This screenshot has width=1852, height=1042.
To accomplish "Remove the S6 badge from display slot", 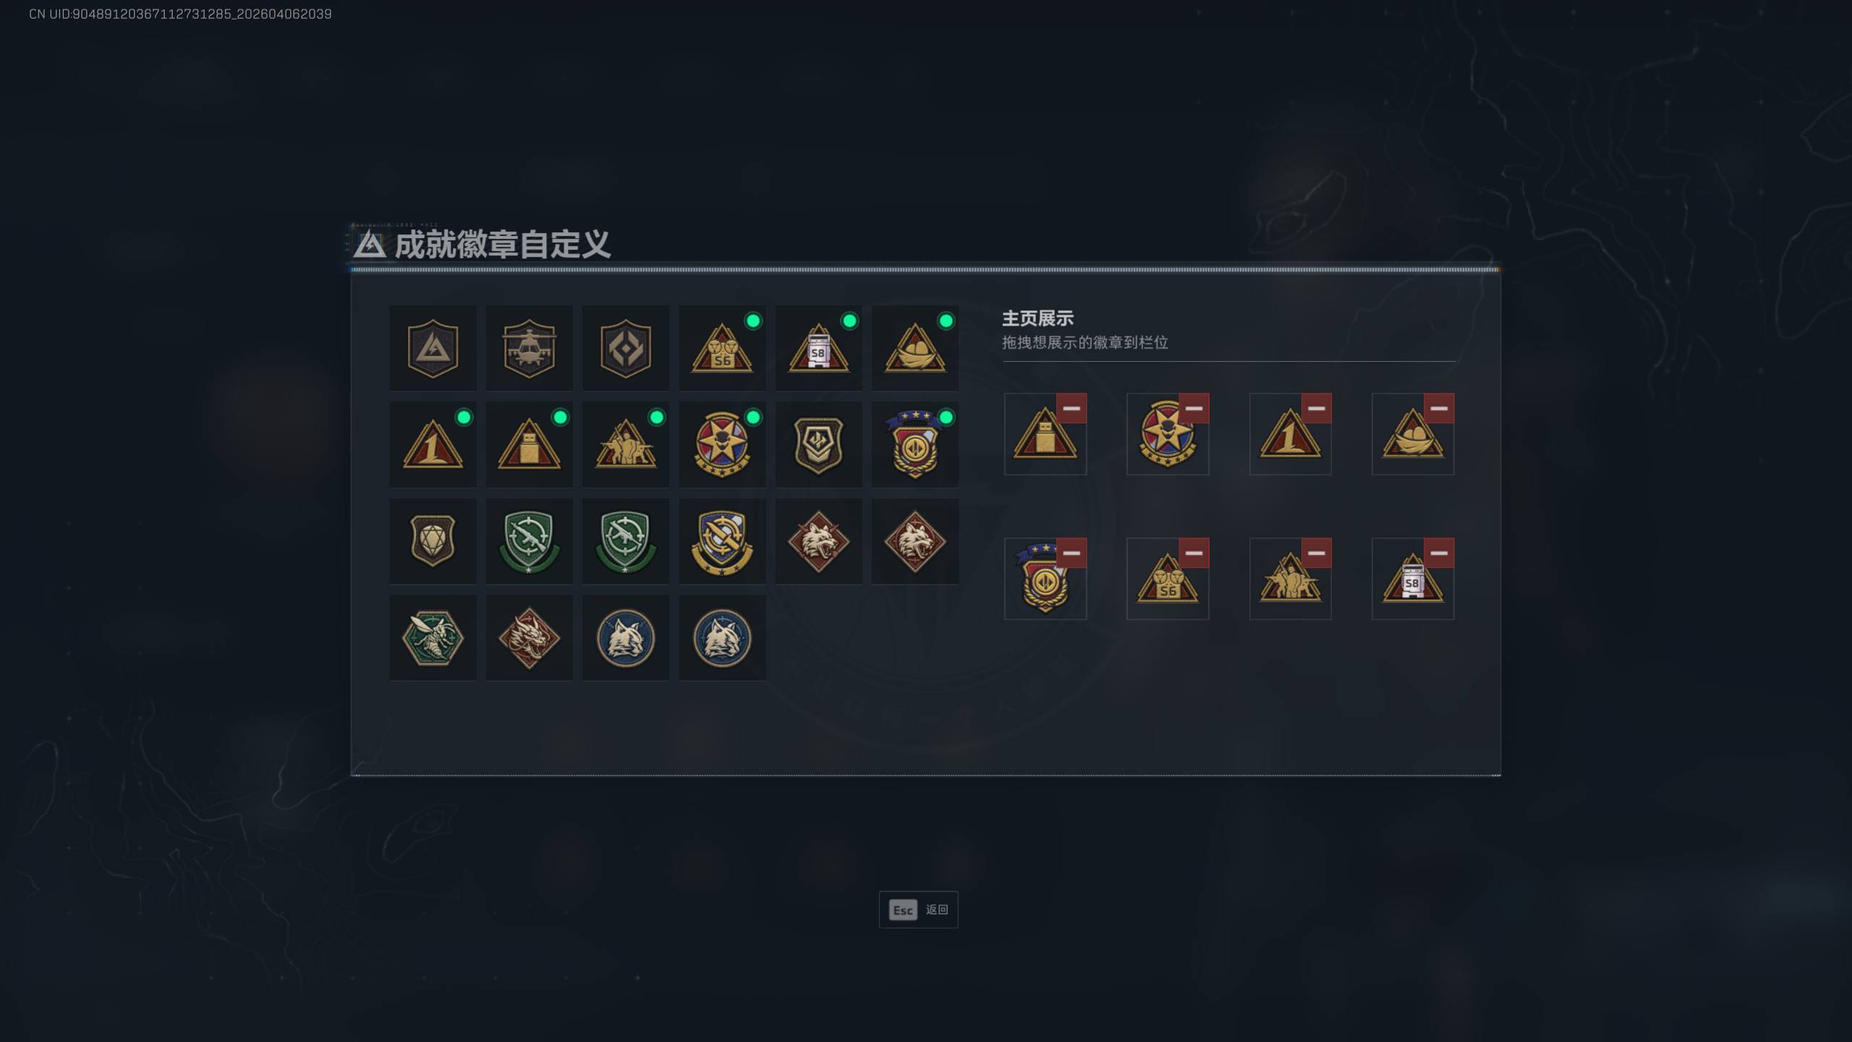I will [1194, 553].
